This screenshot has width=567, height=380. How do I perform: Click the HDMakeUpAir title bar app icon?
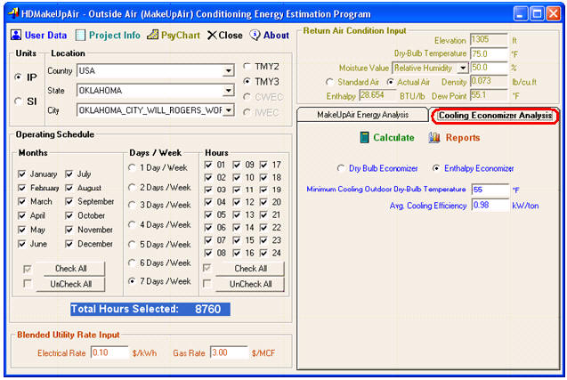pyautogui.click(x=13, y=13)
